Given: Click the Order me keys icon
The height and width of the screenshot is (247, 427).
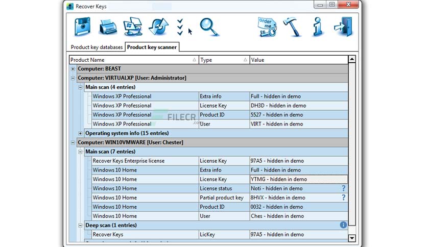Looking at the screenshot, I should click(267, 27).
